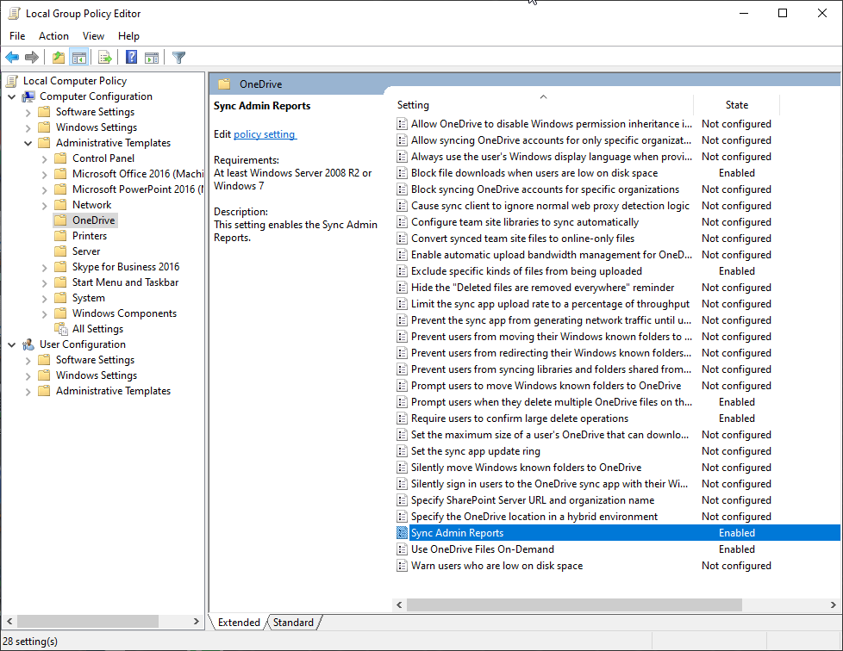Select Use OneDrive Files On-Demand setting

482,549
